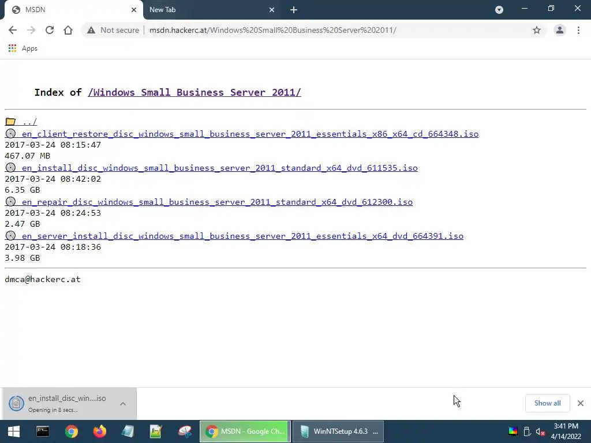Close the New Tab tab
This screenshot has width=591, height=443.
[272, 10]
